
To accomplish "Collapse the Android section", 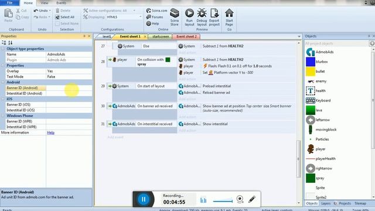I will pos(3,82).
